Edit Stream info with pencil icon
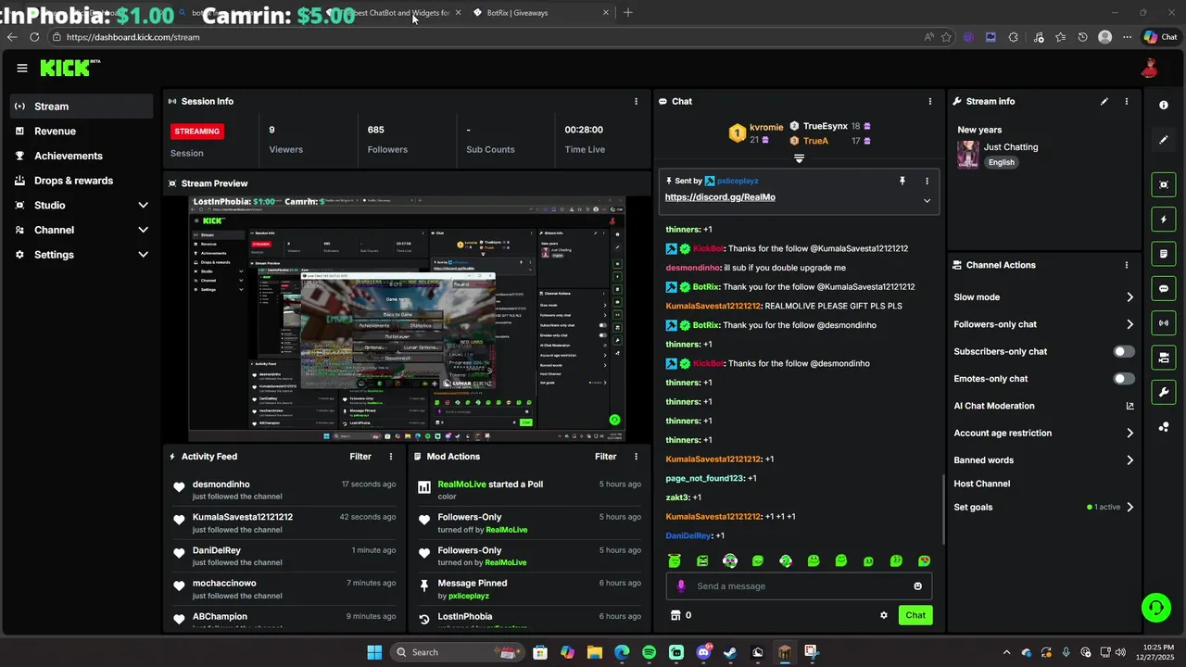The height and width of the screenshot is (667, 1186). [1104, 101]
